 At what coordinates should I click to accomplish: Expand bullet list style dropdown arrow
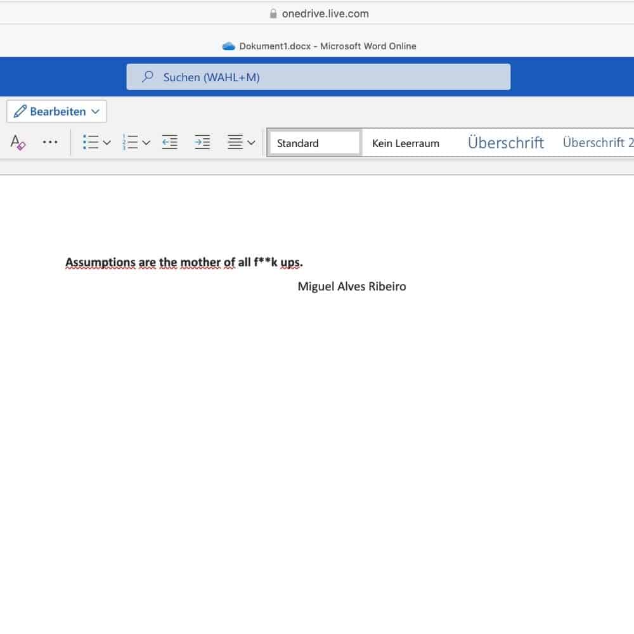pos(107,142)
